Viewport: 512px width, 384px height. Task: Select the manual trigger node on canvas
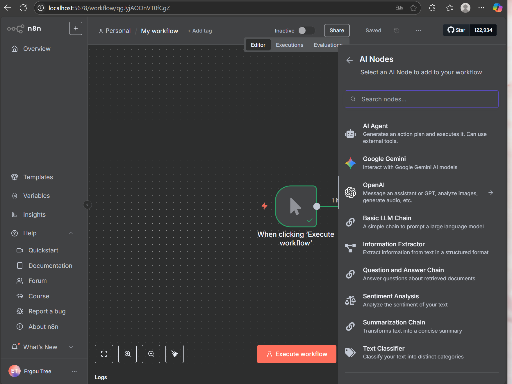[296, 206]
